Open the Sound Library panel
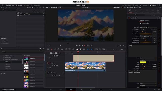Viewport: 162px width, 91px height. pyautogui.click(x=36, y=5)
